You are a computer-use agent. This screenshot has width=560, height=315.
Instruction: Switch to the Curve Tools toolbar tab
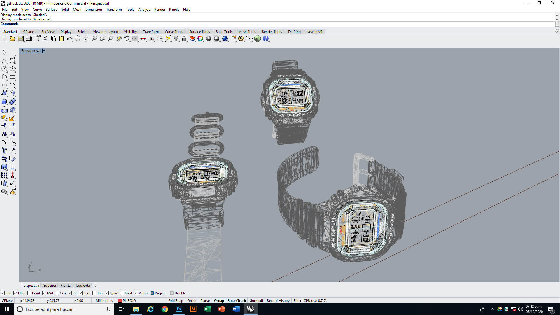point(174,32)
